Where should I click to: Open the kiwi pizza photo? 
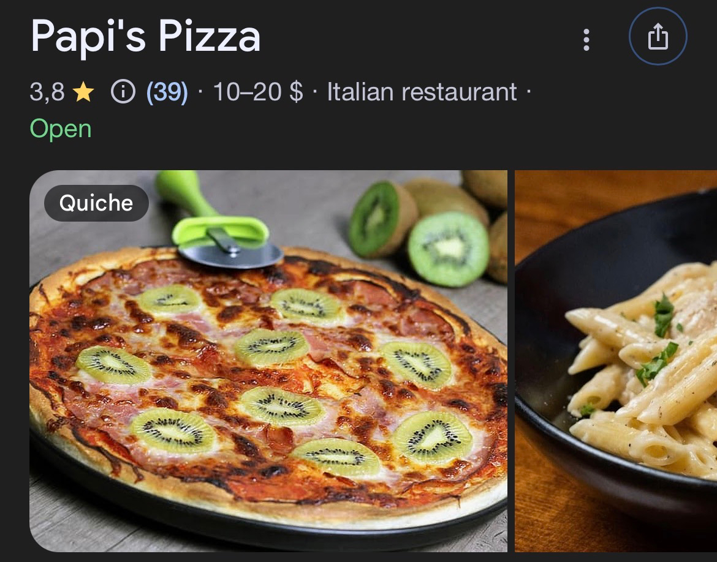tap(268, 361)
